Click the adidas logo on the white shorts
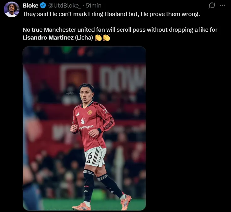 pyautogui.click(x=89, y=161)
